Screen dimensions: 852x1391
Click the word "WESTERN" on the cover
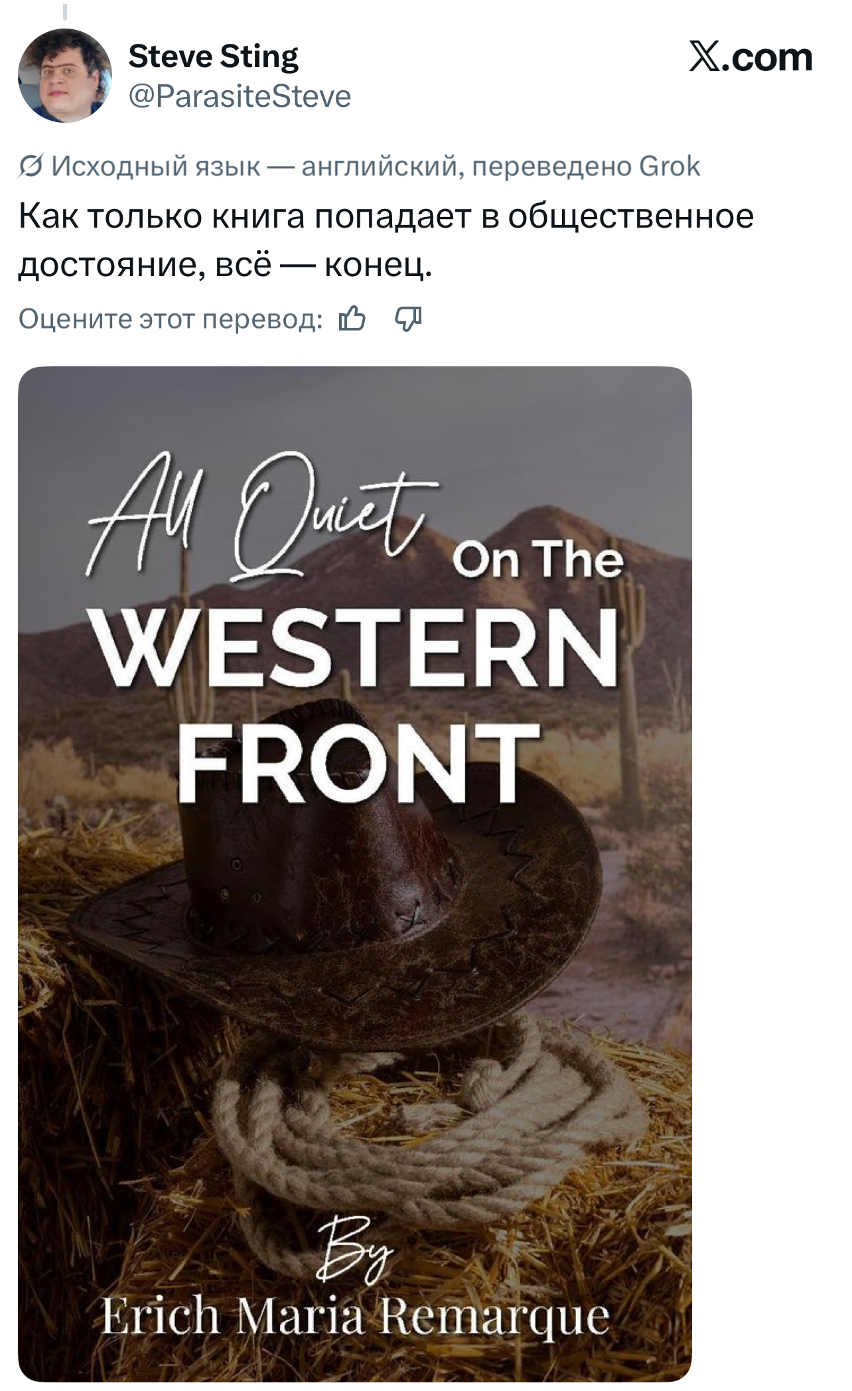pyautogui.click(x=356, y=647)
